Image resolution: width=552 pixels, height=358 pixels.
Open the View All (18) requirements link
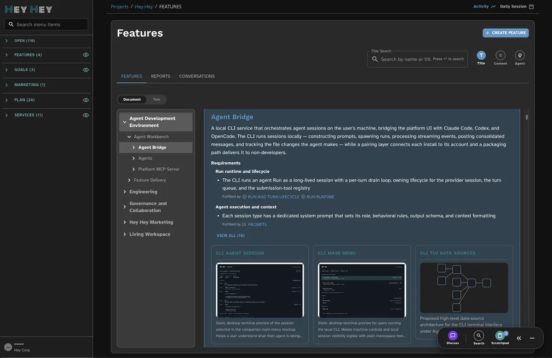point(230,235)
